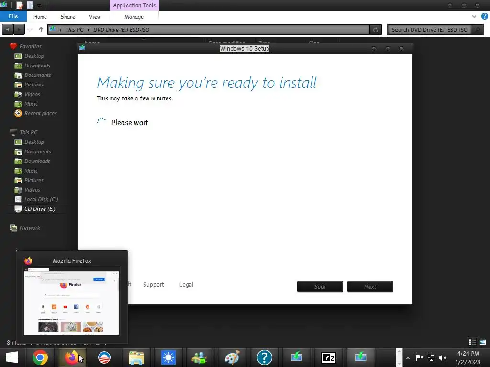Click the Firefox taskbar icon

tap(72, 357)
